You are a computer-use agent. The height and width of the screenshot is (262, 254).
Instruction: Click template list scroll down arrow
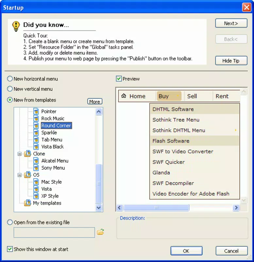pyautogui.click(x=99, y=208)
